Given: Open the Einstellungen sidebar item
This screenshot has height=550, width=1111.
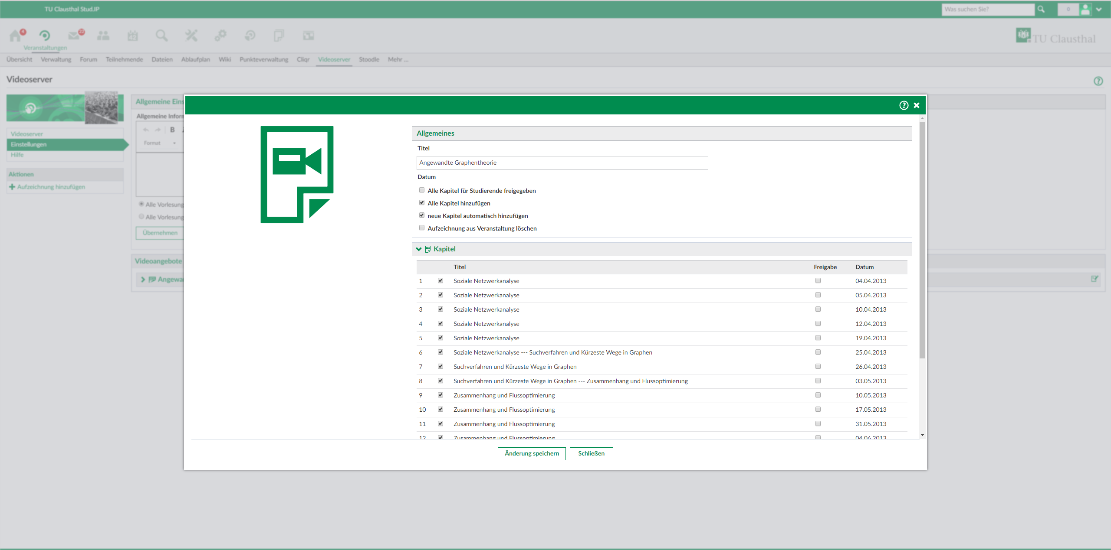Looking at the screenshot, I should click(x=29, y=144).
